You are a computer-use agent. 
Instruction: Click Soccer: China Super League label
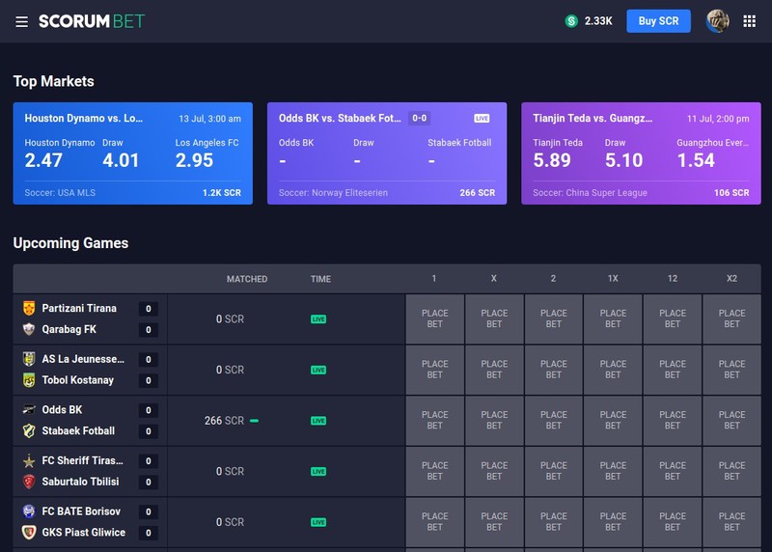590,193
